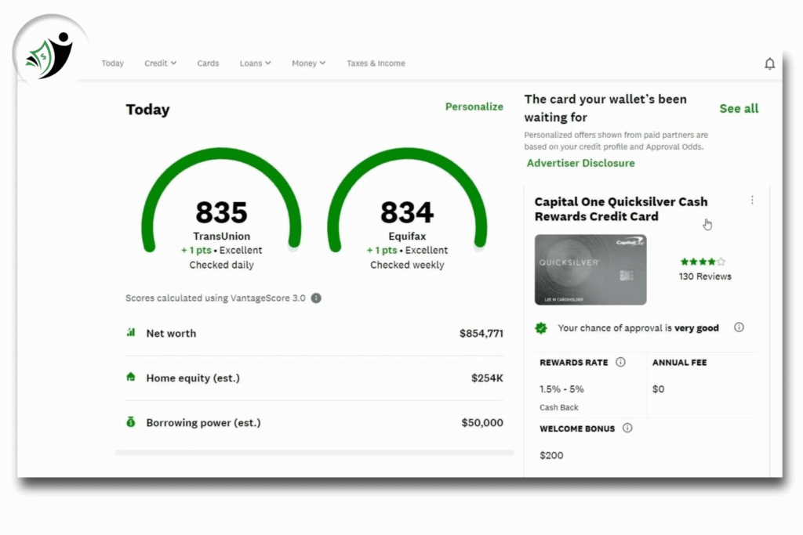Click TransUnion 'Checked daily' text
This screenshot has height=535, width=803.
pos(221,265)
